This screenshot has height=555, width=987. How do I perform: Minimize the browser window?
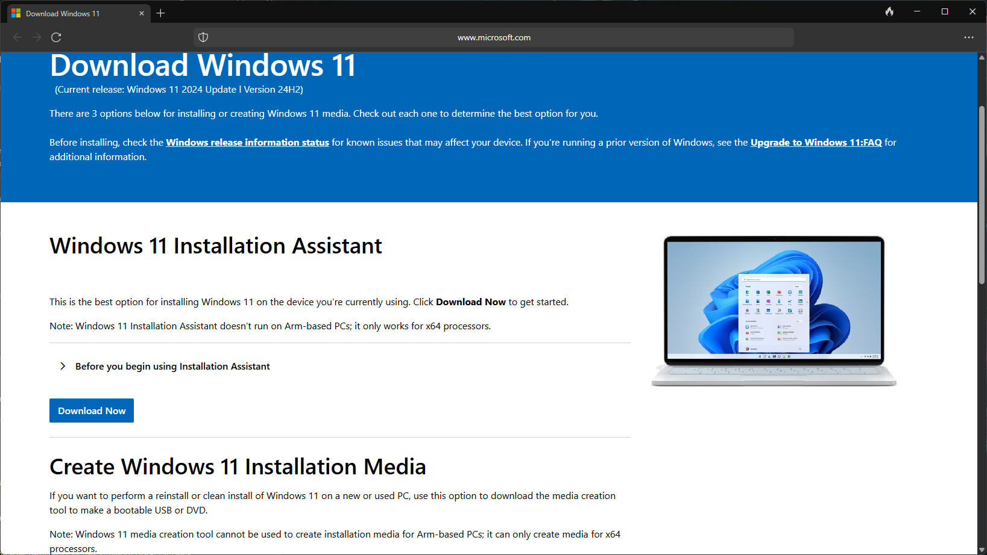tap(917, 11)
